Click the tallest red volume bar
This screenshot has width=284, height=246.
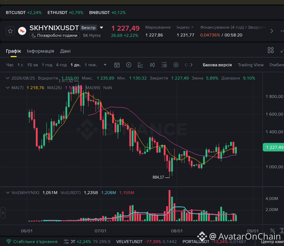click(170, 205)
